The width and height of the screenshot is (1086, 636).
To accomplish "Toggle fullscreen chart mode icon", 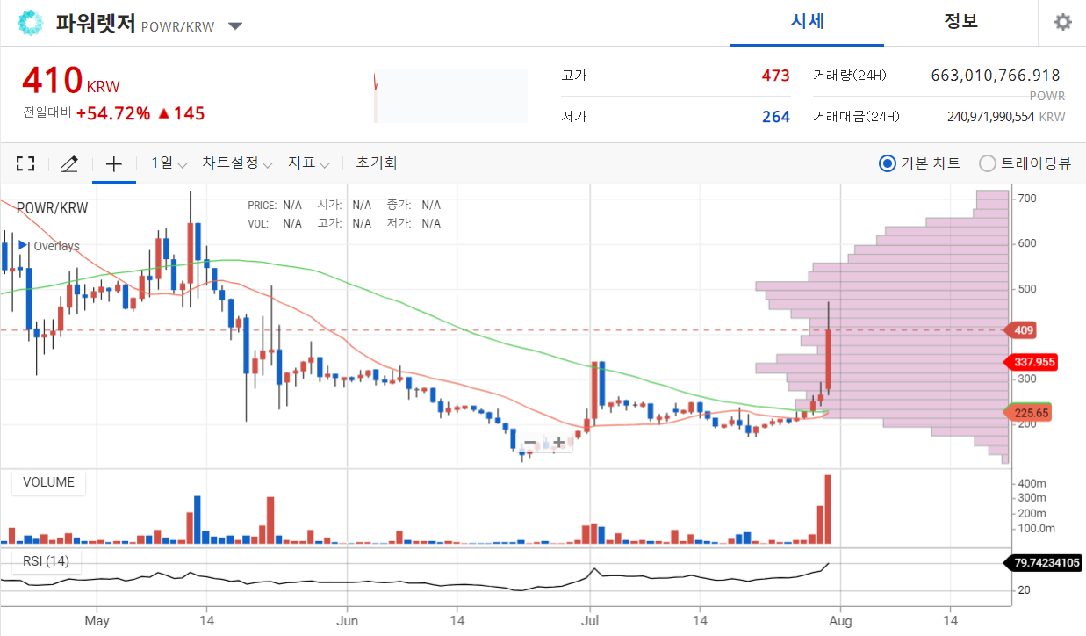I will [x=25, y=163].
